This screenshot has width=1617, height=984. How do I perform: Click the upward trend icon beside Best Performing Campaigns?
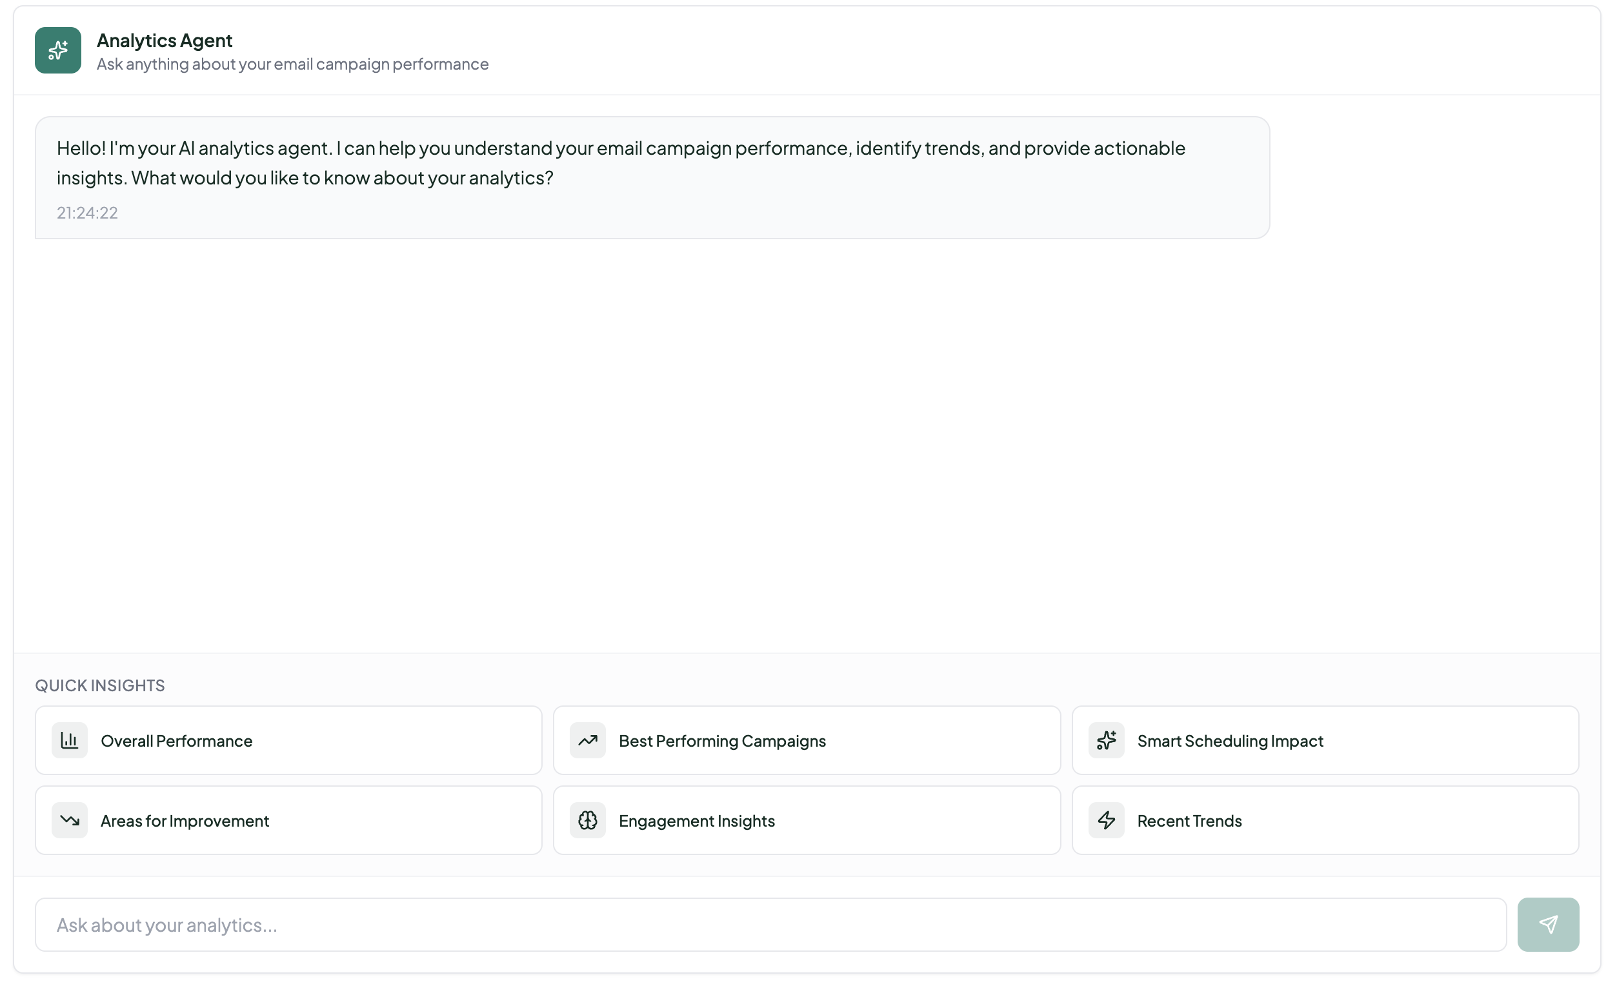coord(587,741)
